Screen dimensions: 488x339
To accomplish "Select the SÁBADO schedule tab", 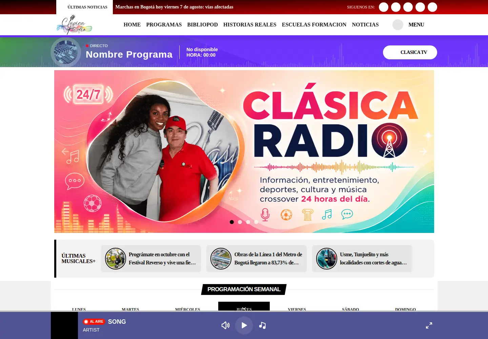I will point(350,309).
